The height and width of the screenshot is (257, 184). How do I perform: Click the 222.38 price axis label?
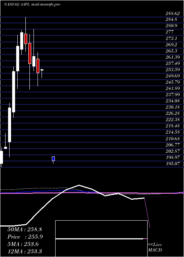point(173,120)
